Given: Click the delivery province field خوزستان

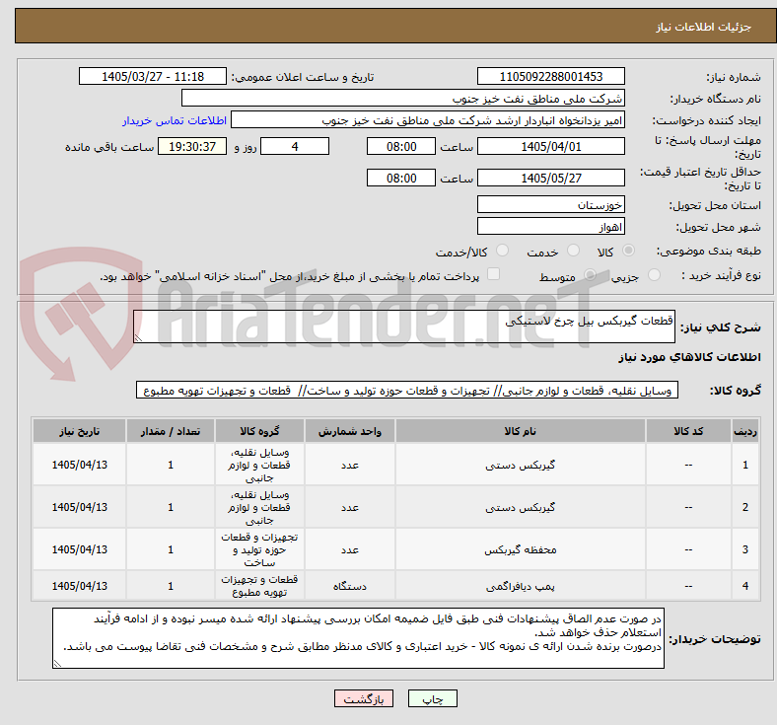Looking at the screenshot, I should (x=550, y=204).
